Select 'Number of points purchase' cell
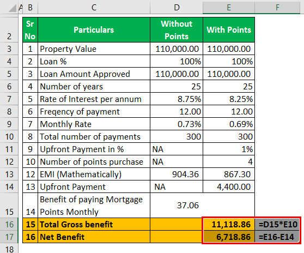The image size is (304, 253). pyautogui.click(x=94, y=161)
